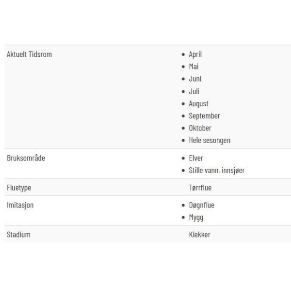Click the Fluetype row label
The height and width of the screenshot is (291, 291).
pos(19,188)
